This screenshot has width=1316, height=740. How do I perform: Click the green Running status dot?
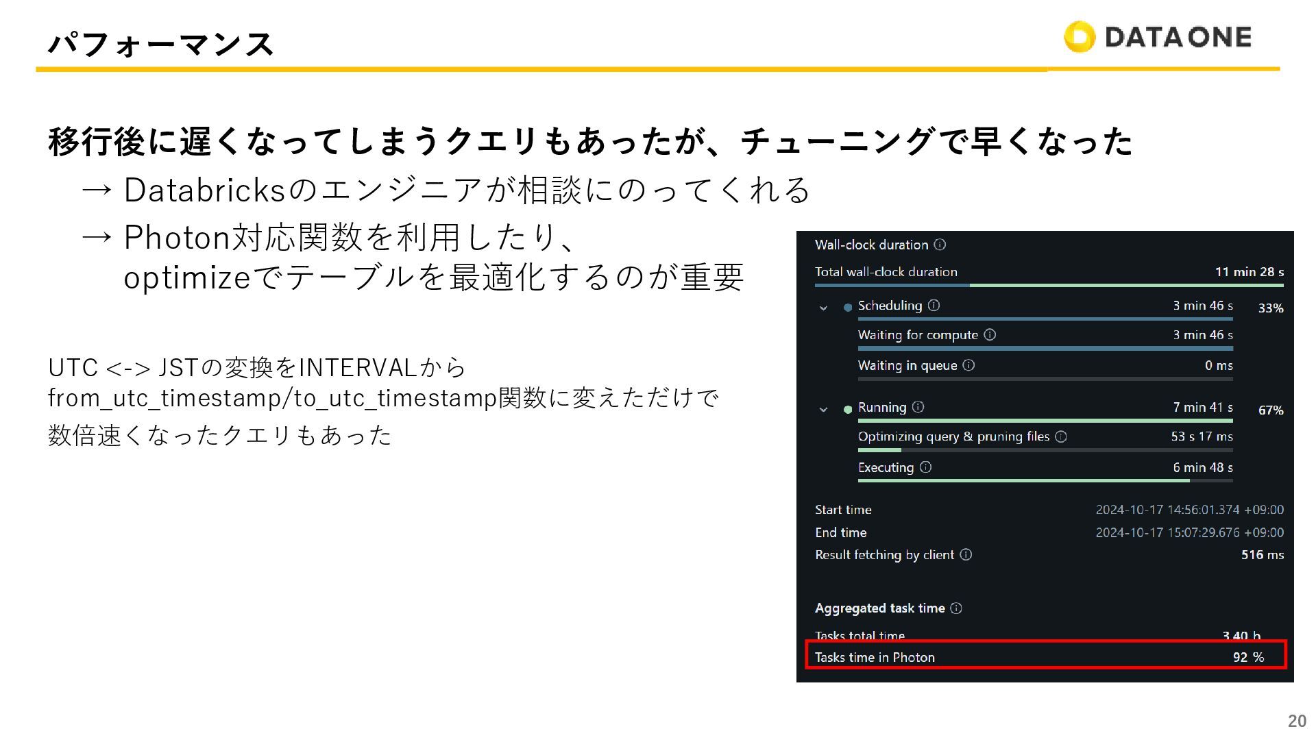pos(848,410)
